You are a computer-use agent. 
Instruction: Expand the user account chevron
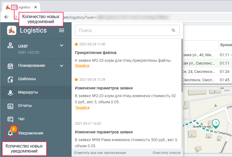pos(62,46)
